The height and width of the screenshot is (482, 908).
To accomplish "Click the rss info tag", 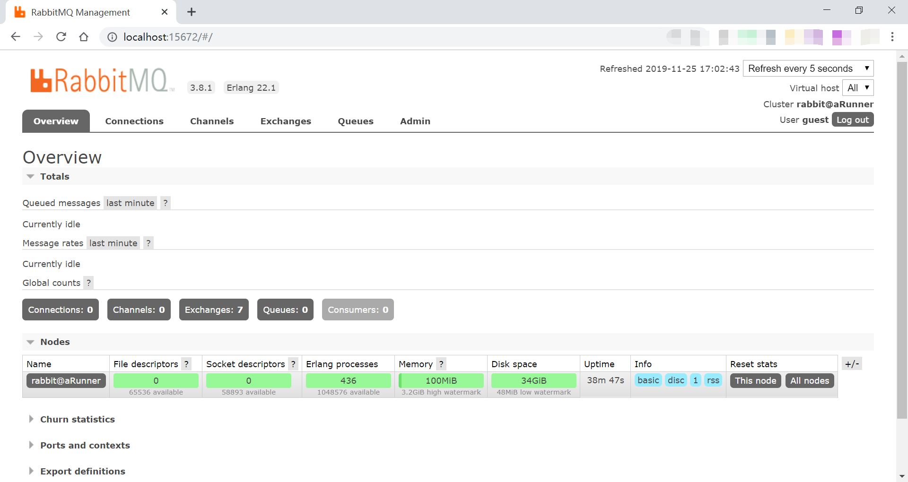I will pyautogui.click(x=713, y=380).
